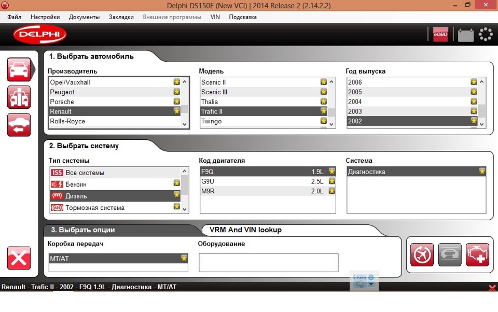
Task: Click the Оборудование equipment field
Action: point(268,262)
